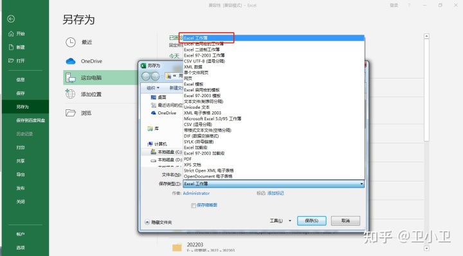This screenshot has height=256, width=463.
Task: Choose SYLK (符号链接) from the list
Action: click(x=199, y=142)
